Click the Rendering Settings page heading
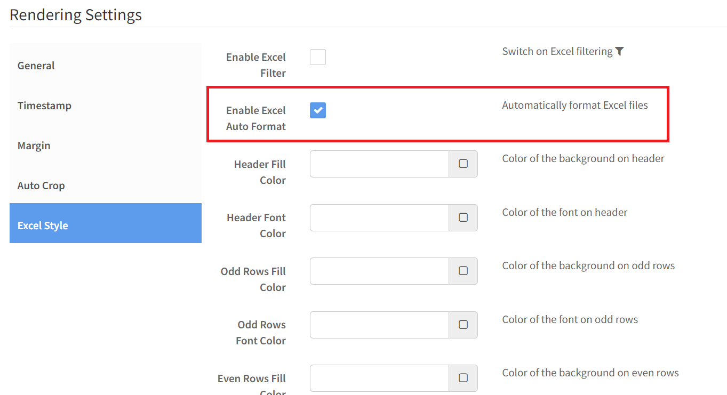Image resolution: width=727 pixels, height=395 pixels. pyautogui.click(x=75, y=14)
